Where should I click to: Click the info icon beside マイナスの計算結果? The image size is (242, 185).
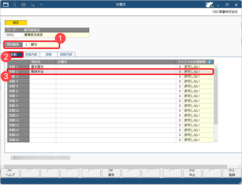tap(209, 62)
